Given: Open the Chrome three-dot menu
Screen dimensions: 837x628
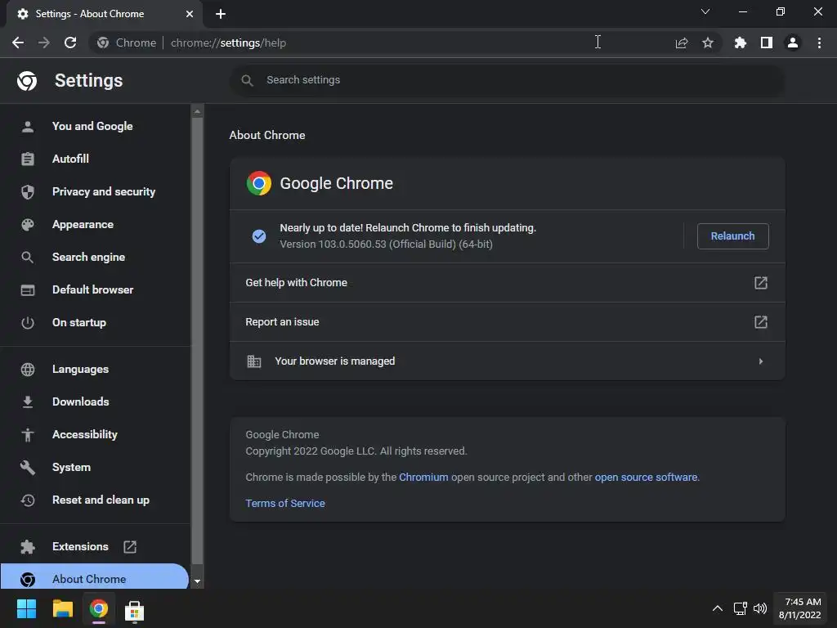Looking at the screenshot, I should point(819,43).
